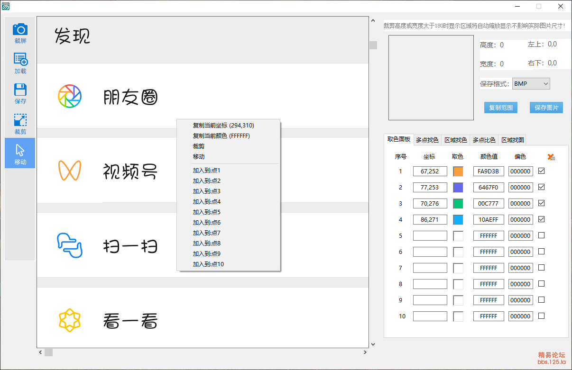The image size is (572, 370).
Task: Click the 看一看 yellow star icon
Action: click(70, 320)
